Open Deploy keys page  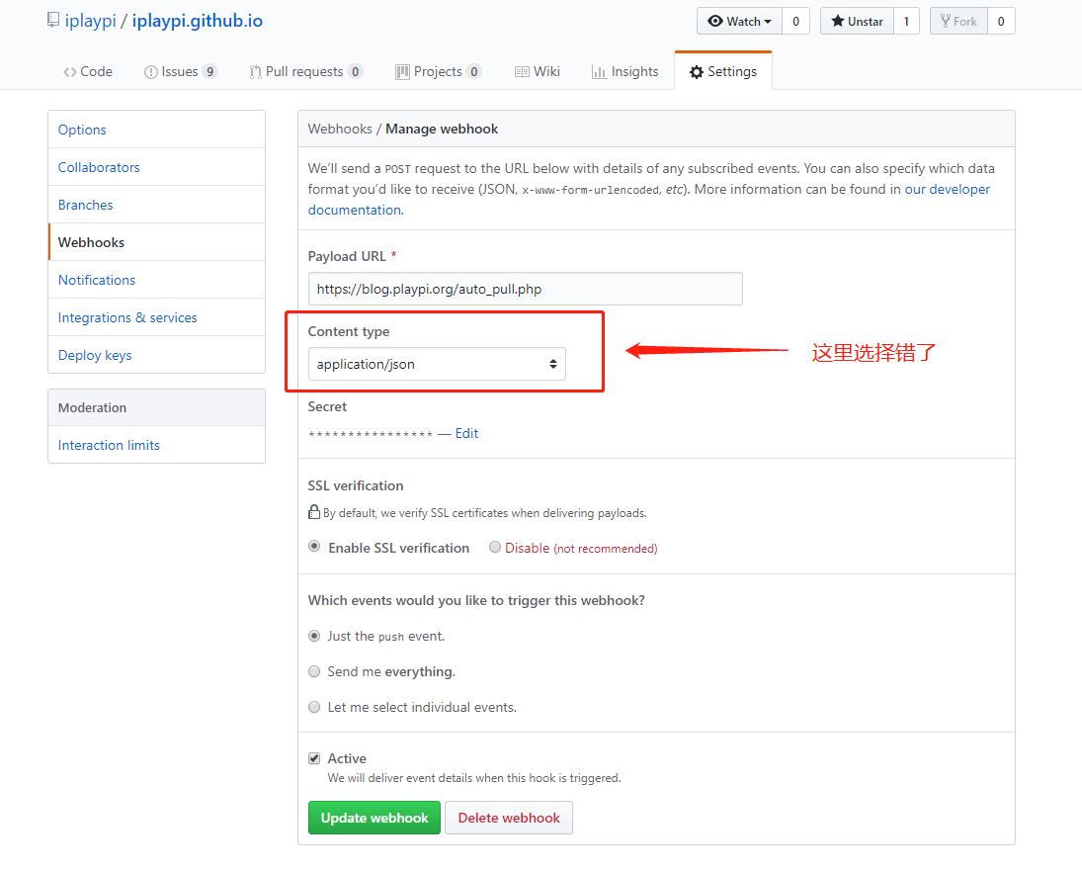157,355
